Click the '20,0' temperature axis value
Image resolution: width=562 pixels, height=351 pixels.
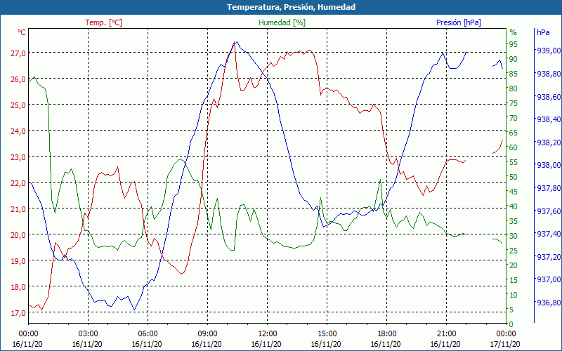(18, 235)
